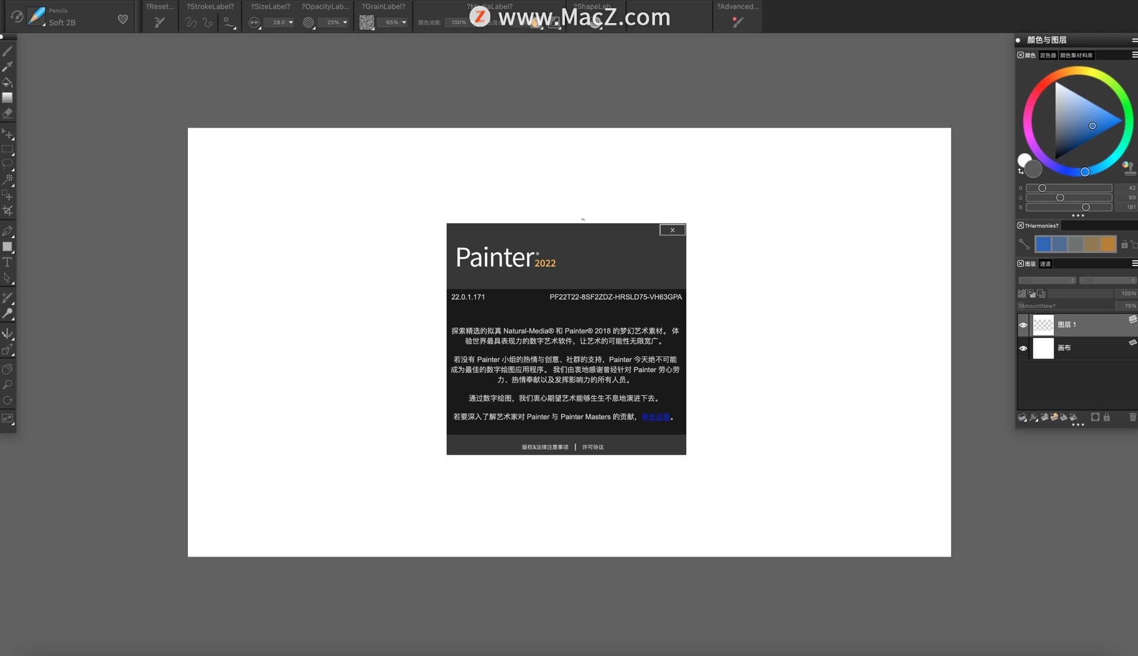Select the Magnifier zoom tool
Image resolution: width=1138 pixels, height=656 pixels.
click(7, 385)
